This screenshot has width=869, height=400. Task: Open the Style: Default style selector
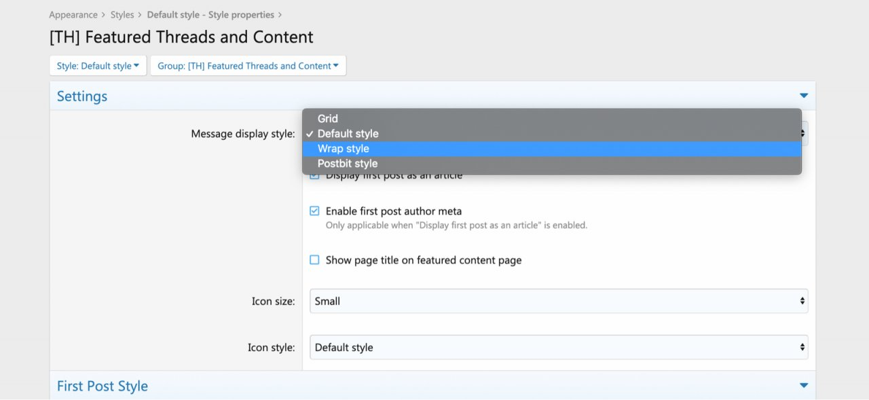(98, 66)
